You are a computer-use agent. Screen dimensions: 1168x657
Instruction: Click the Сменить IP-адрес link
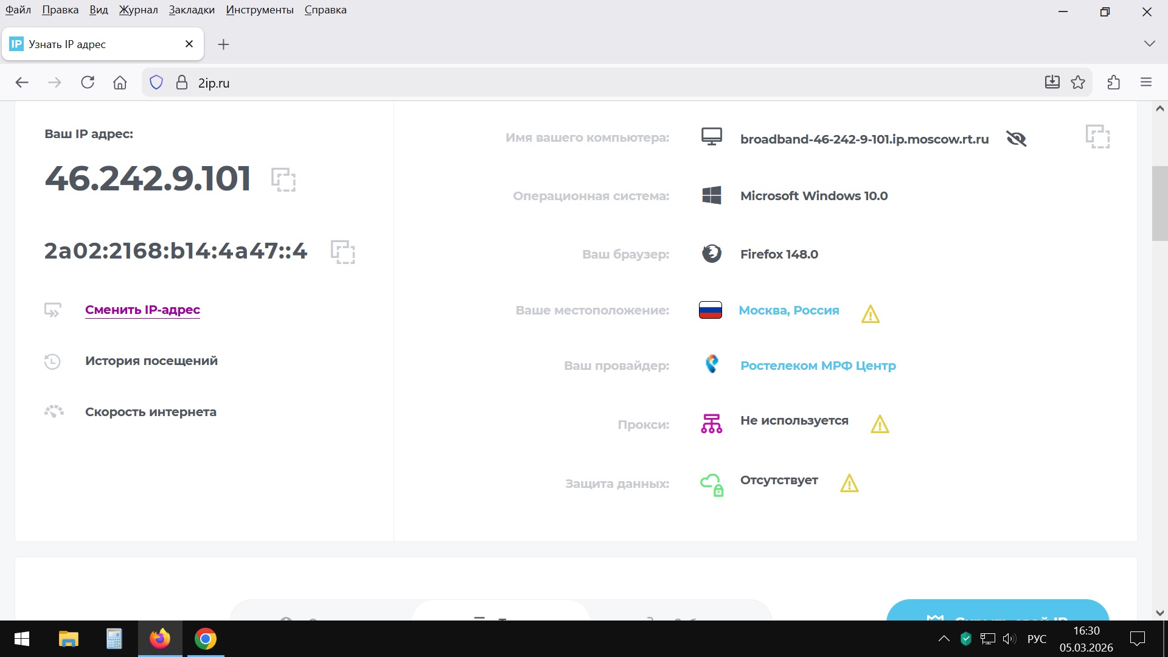pos(142,310)
